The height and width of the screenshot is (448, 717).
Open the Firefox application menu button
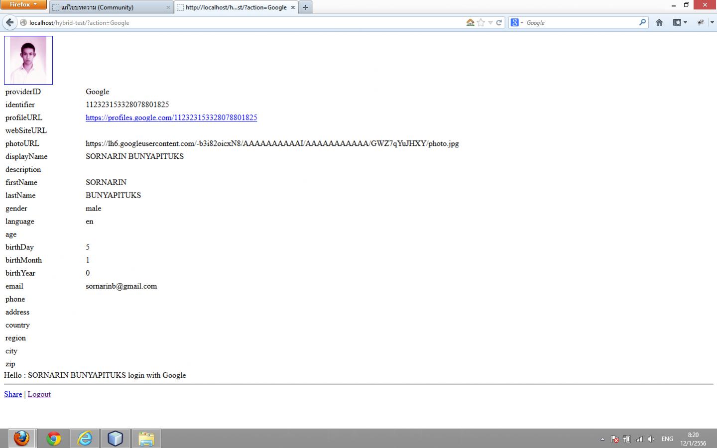pos(23,4)
